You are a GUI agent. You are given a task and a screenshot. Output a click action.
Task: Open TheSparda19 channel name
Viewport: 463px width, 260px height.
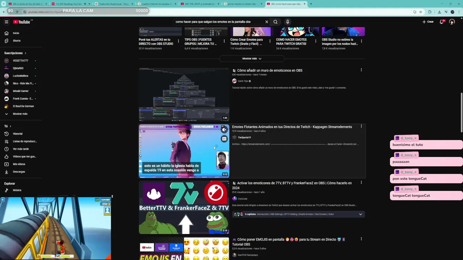pyautogui.click(x=244, y=138)
